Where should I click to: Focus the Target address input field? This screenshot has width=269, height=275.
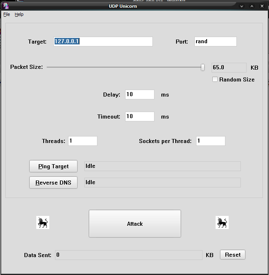103,42
